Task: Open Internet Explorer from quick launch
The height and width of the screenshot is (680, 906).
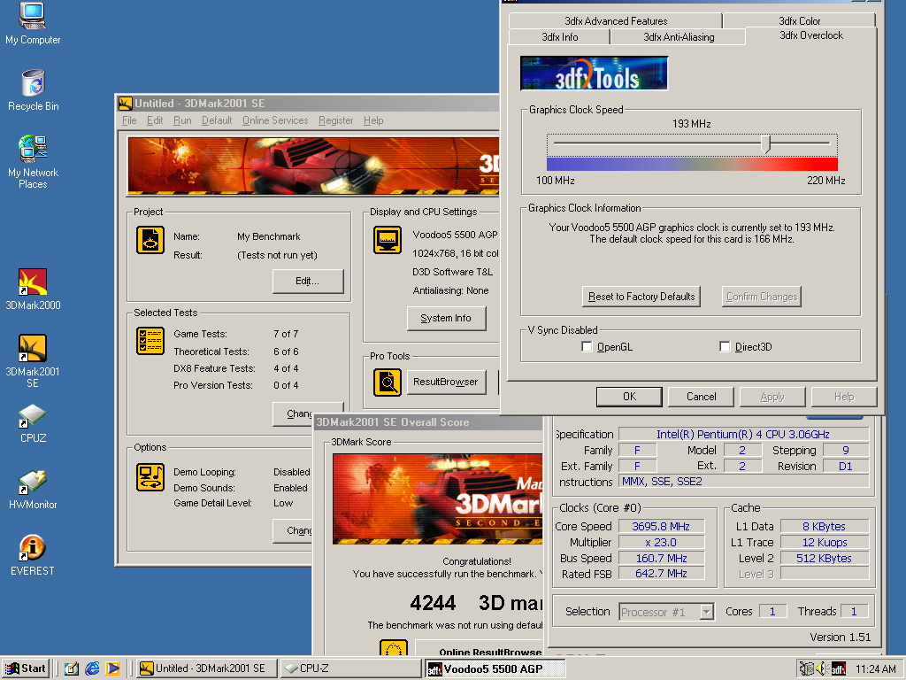Action: click(92, 668)
